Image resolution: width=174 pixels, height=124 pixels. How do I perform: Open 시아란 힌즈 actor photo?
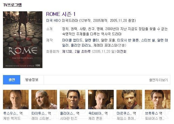click(73, 100)
